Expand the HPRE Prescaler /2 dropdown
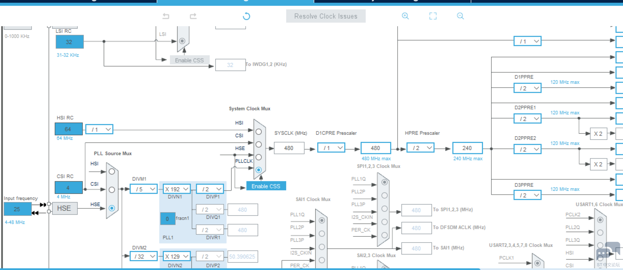Viewport: 623px width, 270px height. (x=420, y=148)
